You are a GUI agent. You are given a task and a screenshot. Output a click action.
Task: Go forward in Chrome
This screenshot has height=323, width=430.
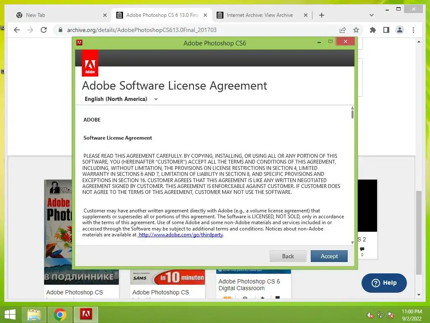[x=30, y=30]
